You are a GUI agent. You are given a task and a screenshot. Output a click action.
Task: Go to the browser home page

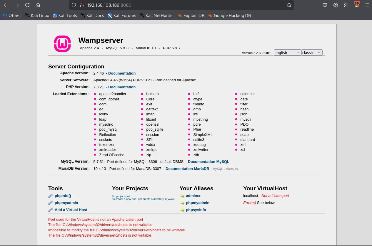[38, 5]
